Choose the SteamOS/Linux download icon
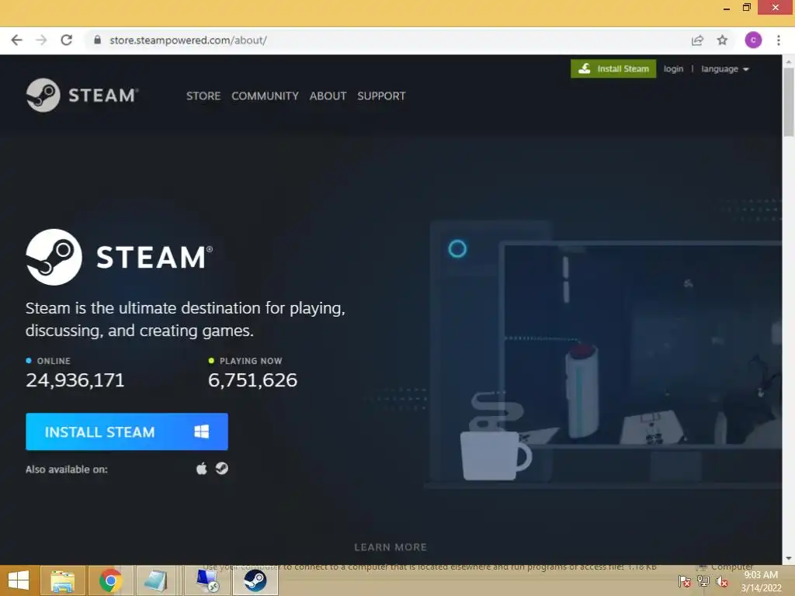This screenshot has height=596, width=795. pos(221,468)
